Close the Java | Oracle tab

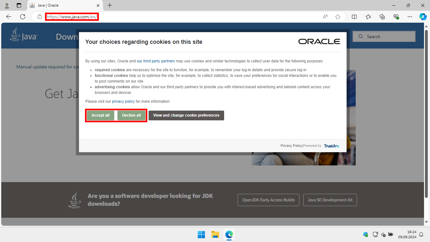click(x=98, y=5)
